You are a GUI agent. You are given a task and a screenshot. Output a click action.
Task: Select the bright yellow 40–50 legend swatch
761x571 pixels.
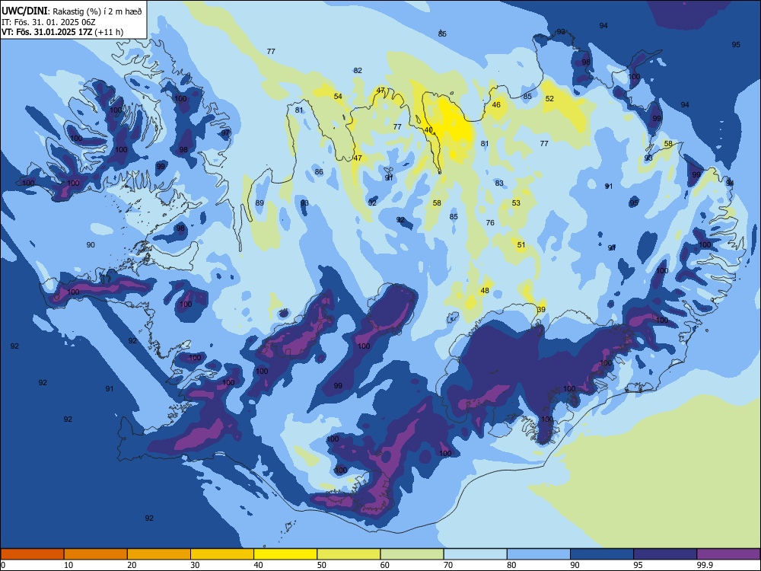click(x=285, y=554)
